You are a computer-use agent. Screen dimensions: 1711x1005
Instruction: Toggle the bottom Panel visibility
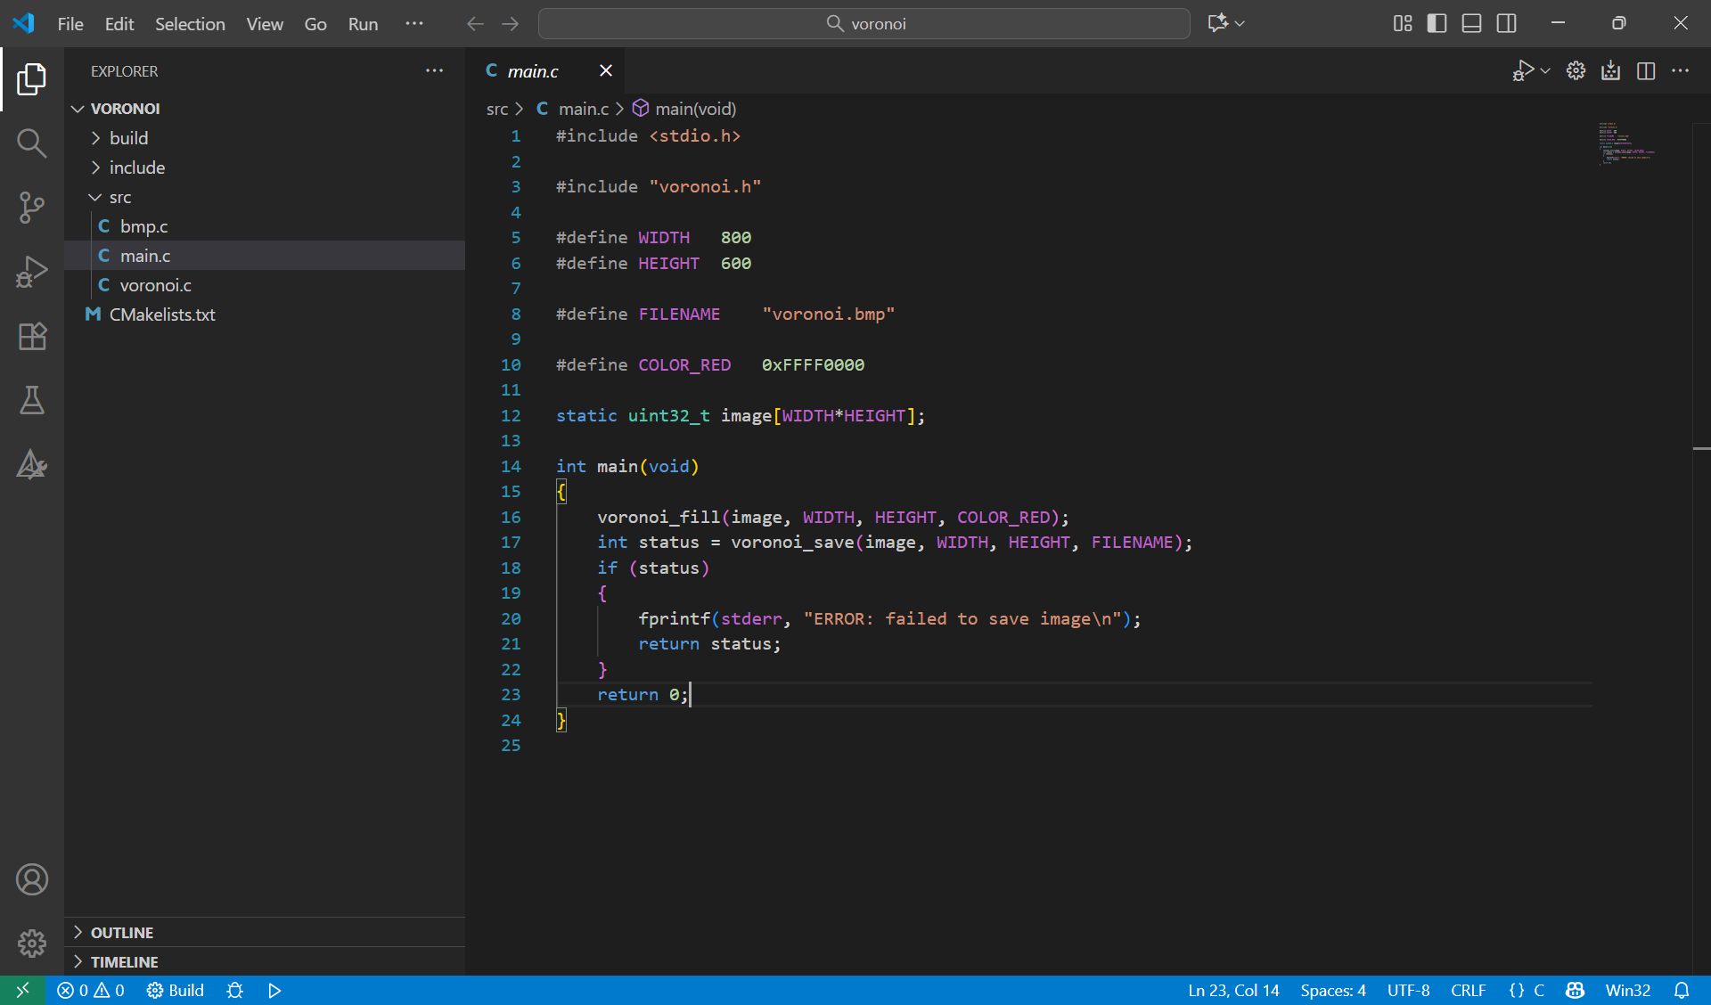(x=1471, y=23)
